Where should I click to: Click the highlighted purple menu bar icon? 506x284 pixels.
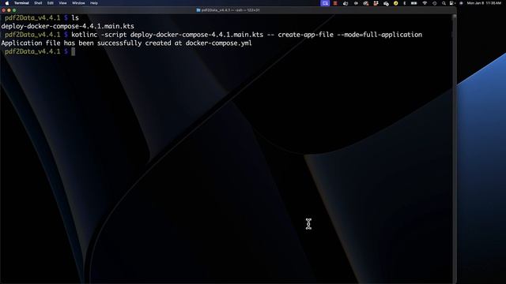coord(325,3)
